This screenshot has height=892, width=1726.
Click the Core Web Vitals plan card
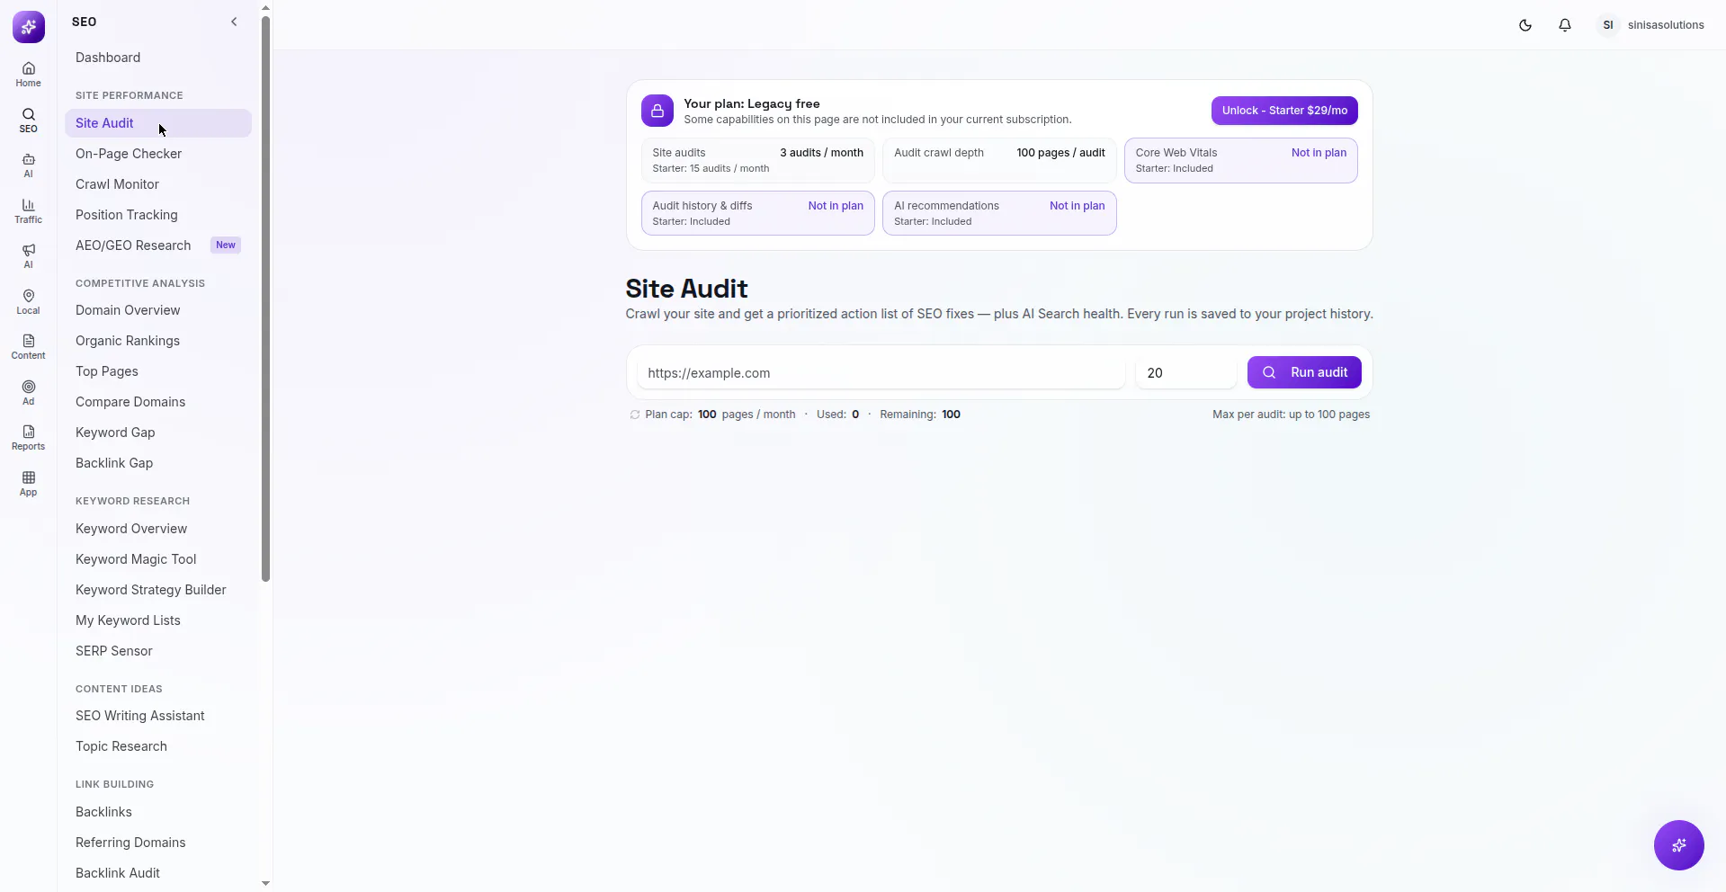click(x=1241, y=160)
